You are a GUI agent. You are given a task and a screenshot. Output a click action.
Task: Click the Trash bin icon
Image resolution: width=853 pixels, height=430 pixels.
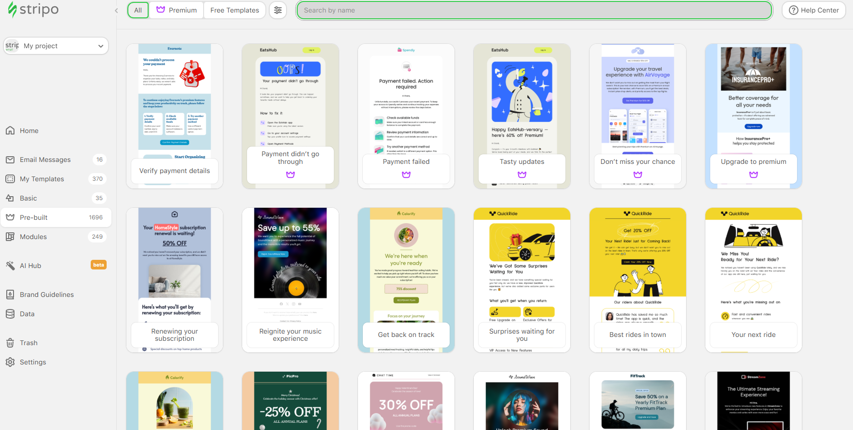10,343
